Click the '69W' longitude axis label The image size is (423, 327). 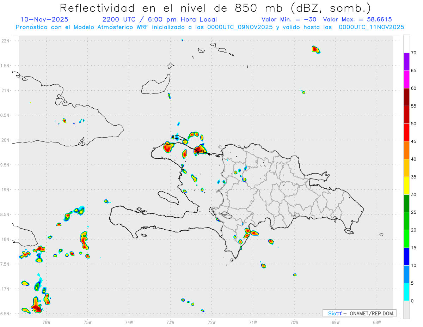(335, 322)
